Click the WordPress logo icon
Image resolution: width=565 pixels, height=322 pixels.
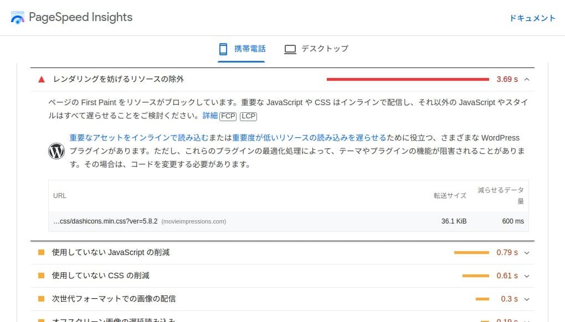(56, 151)
